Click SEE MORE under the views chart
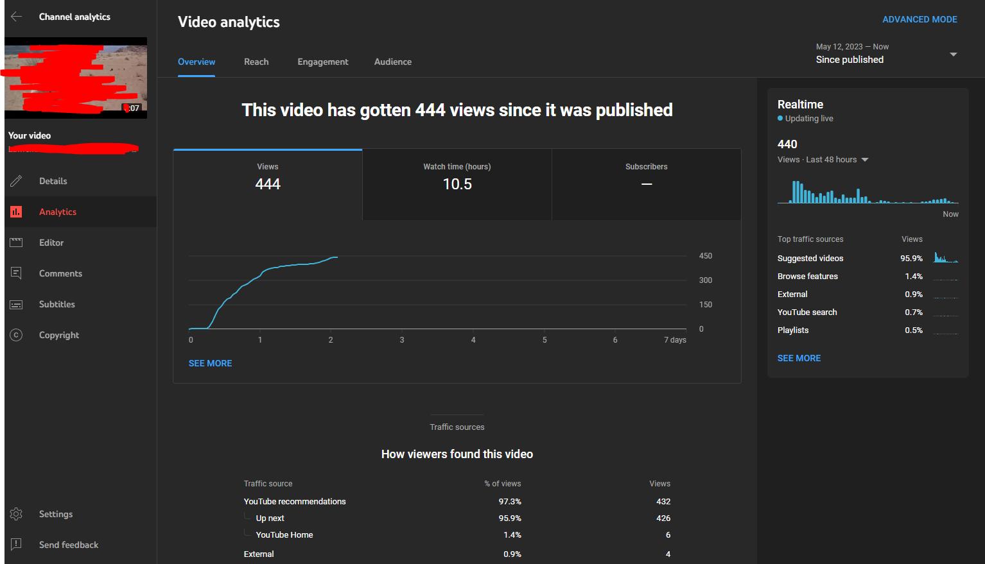The height and width of the screenshot is (564, 985). pos(210,363)
